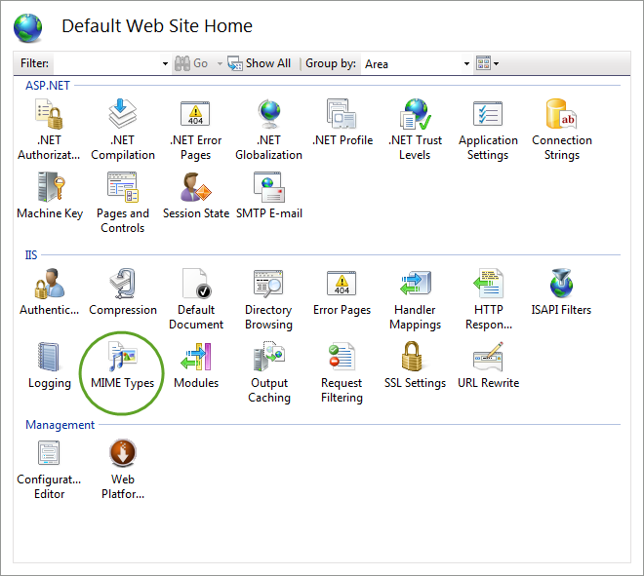Open the view mode icon dropdown
Image resolution: width=644 pixels, height=576 pixels.
point(488,63)
